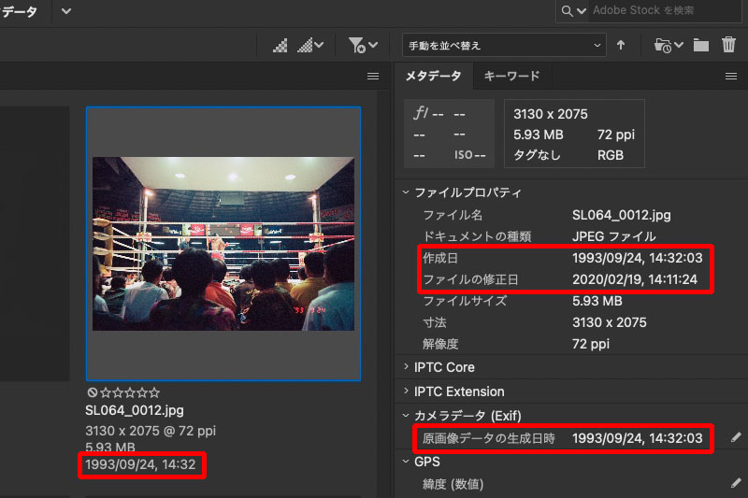Click the thumbnail quality low-resolution icon
Viewport: 748px width, 498px height.
pyautogui.click(x=280, y=46)
